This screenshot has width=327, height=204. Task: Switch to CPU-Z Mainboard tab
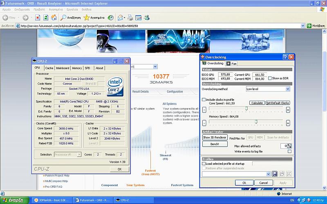(63, 68)
